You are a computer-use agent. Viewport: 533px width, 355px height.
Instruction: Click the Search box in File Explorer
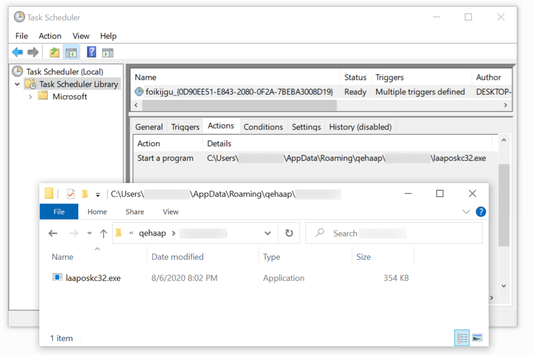click(394, 233)
